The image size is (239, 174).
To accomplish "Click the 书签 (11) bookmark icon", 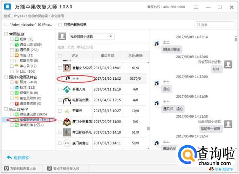I will (16, 55).
